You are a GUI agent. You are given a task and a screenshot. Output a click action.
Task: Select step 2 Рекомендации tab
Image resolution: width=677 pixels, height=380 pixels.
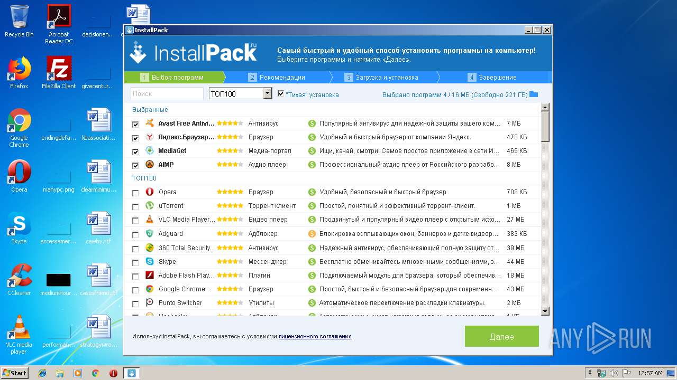click(277, 78)
